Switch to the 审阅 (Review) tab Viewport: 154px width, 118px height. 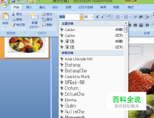tap(103, 7)
